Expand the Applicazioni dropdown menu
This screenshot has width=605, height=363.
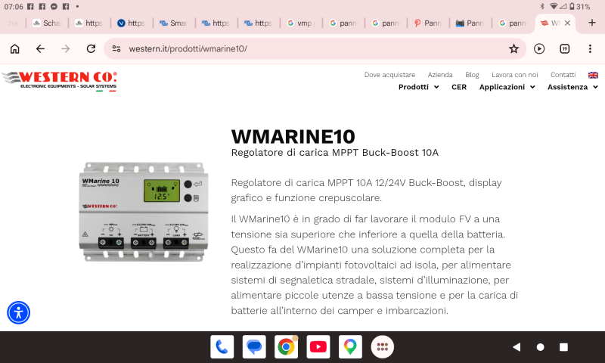(x=507, y=87)
